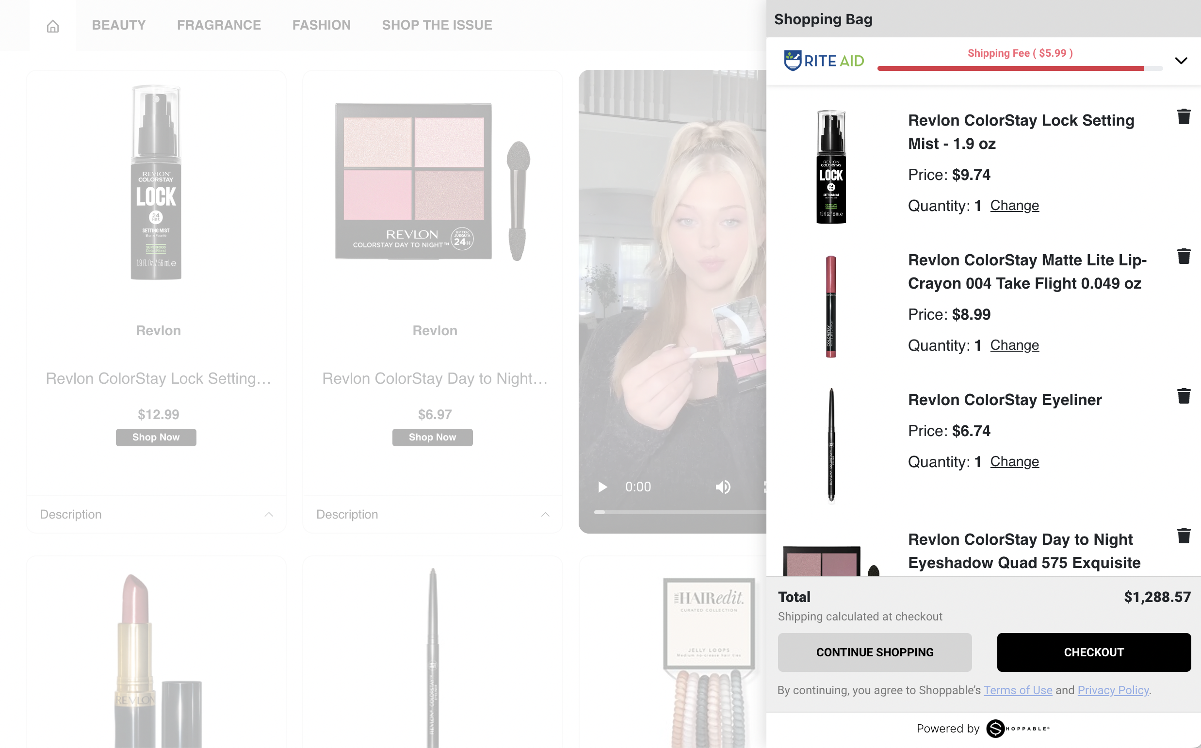Click Lip-Crayon thumbnail in bag
1201x748 pixels.
(831, 306)
